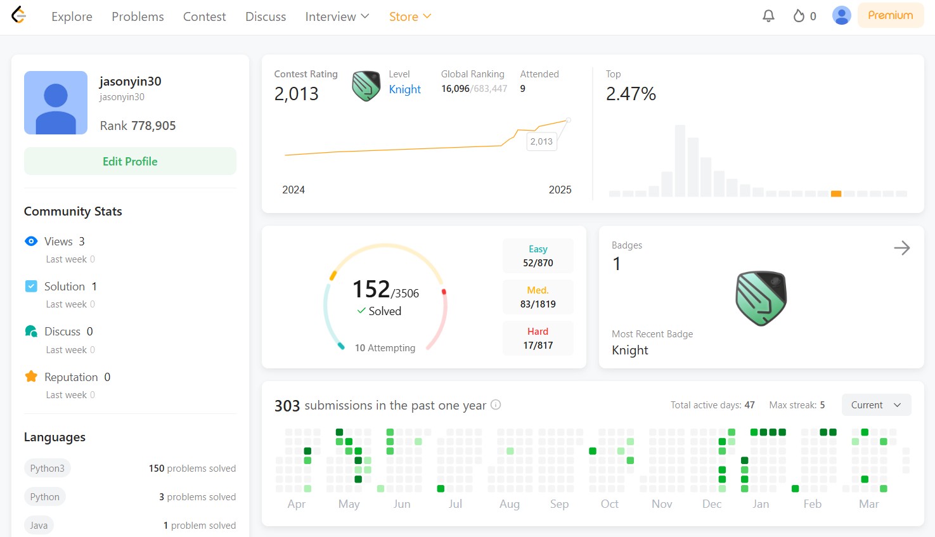Click the Reputation star icon

coord(31,377)
